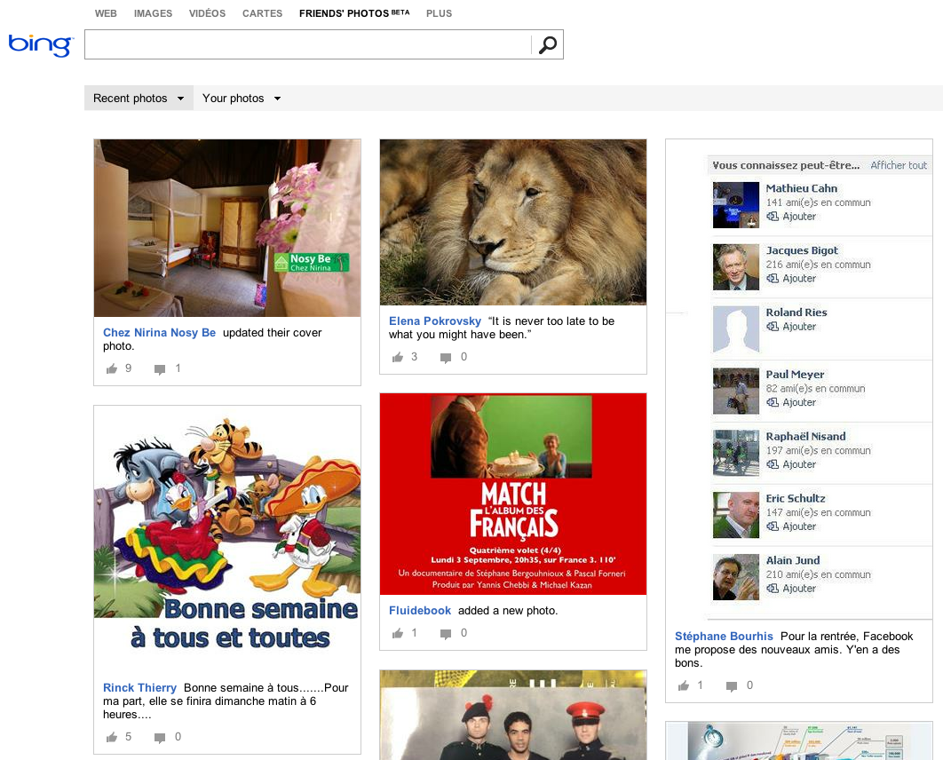Click Ajouter under Paul Meyer
Viewport: 943px width, 760px height.
click(799, 402)
